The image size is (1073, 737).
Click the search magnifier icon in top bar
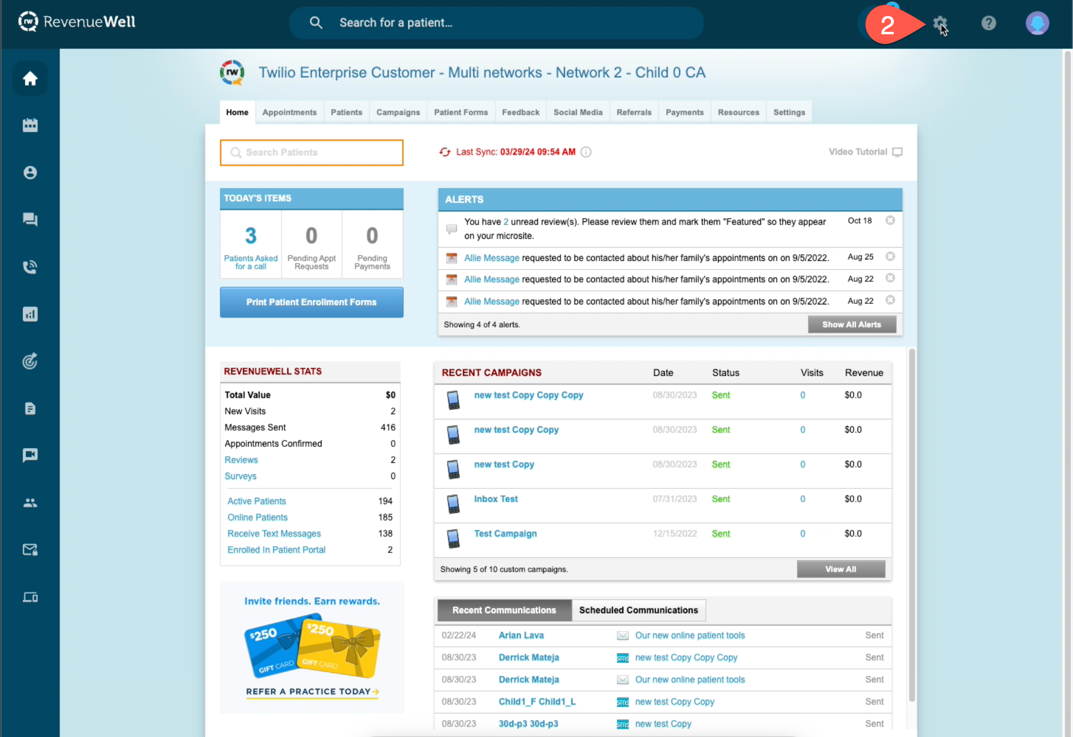tap(316, 23)
